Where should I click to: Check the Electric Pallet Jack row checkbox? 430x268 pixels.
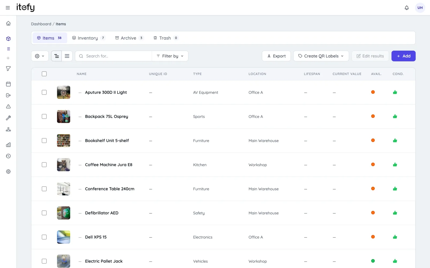(x=44, y=261)
